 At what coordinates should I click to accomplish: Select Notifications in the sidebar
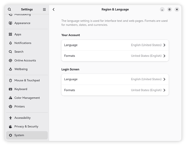(27, 43)
